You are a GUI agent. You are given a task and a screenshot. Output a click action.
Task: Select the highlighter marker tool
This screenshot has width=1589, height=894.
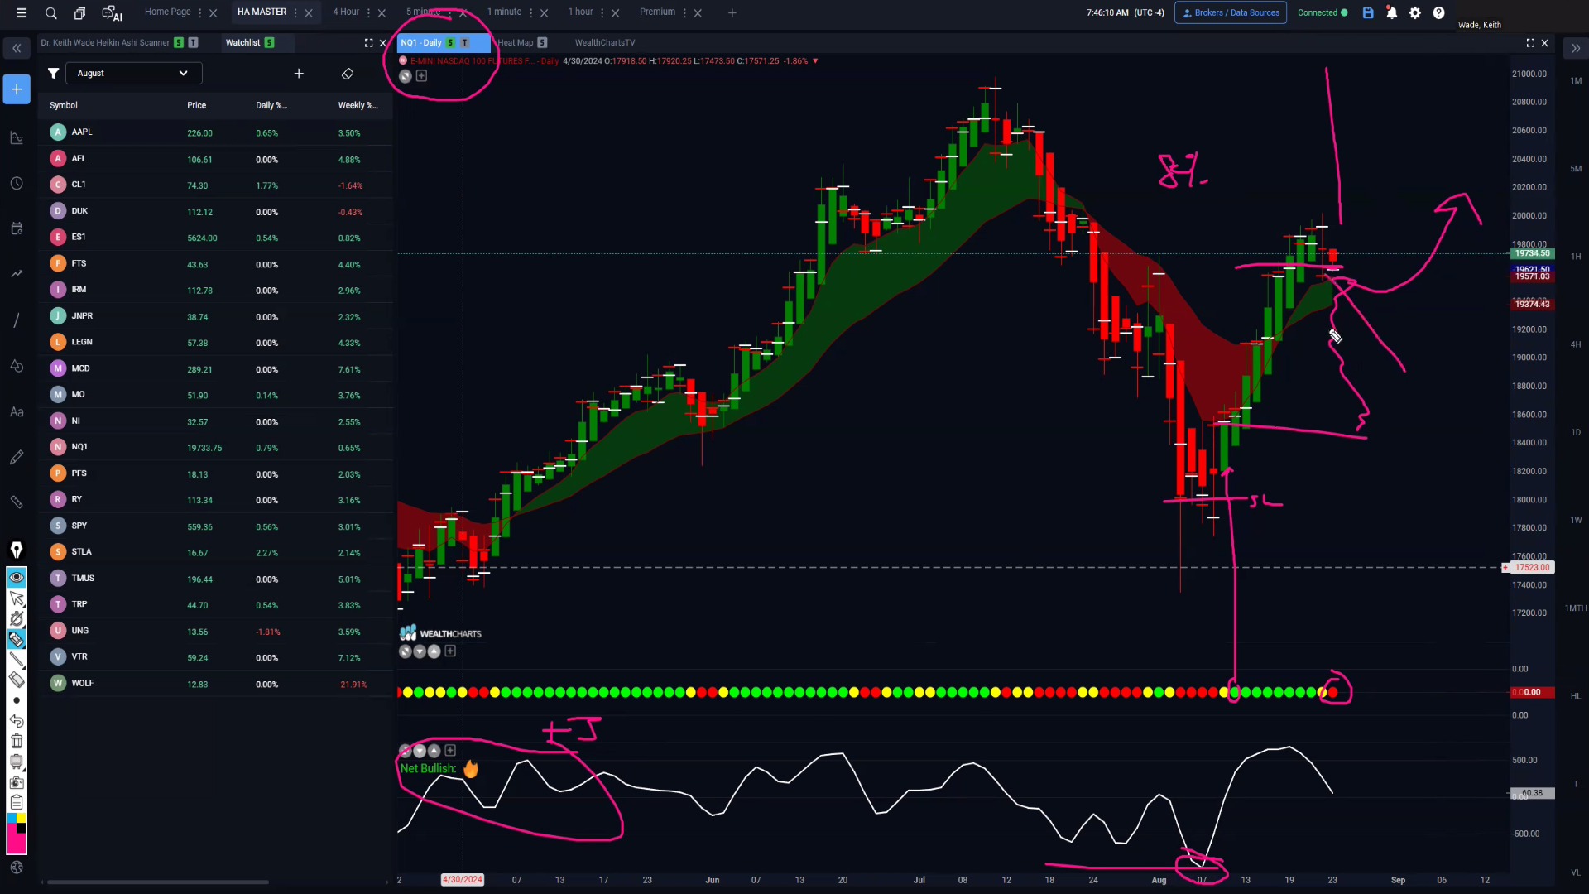[x=17, y=639]
